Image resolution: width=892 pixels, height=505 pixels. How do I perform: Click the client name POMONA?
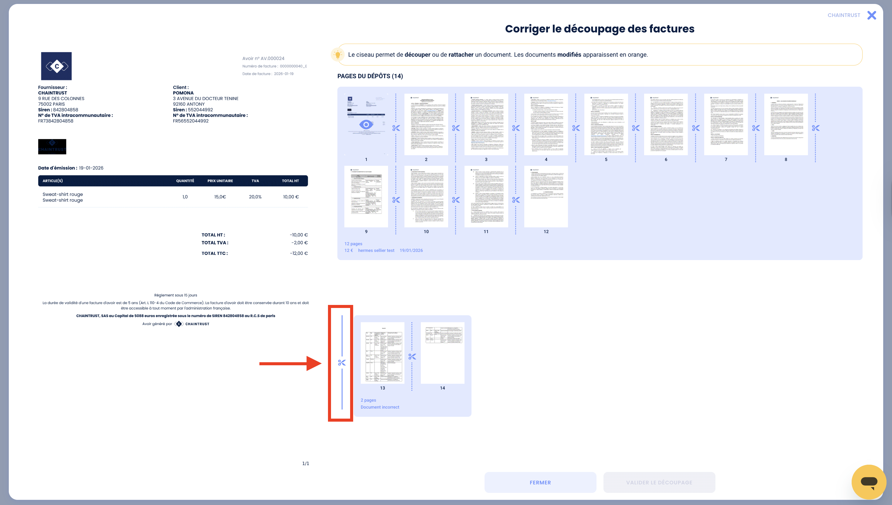pyautogui.click(x=183, y=93)
